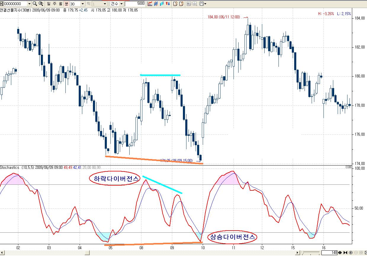Select the 주 (weekly) period toggle
367x256 pixels.
point(54,4)
